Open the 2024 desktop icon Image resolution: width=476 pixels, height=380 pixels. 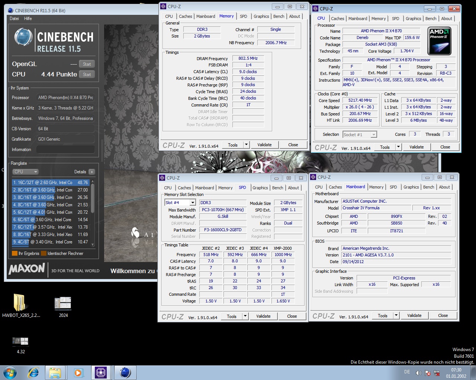(x=63, y=307)
